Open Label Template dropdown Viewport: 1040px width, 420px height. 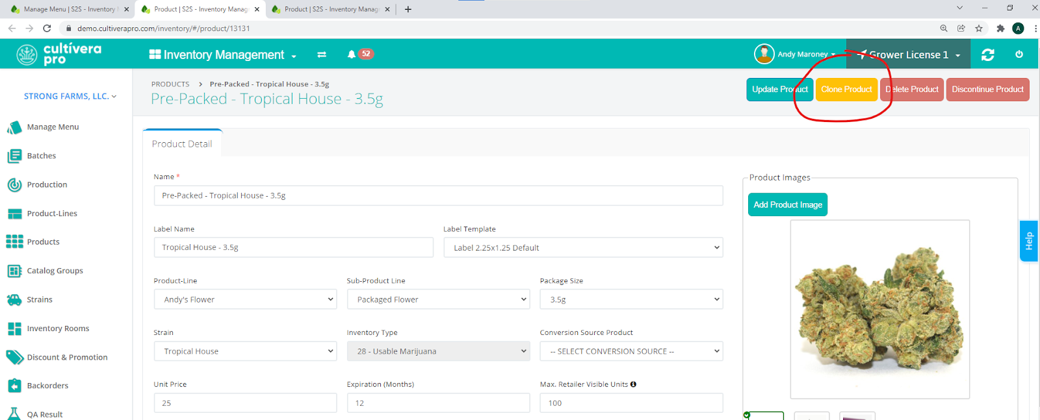click(x=583, y=247)
